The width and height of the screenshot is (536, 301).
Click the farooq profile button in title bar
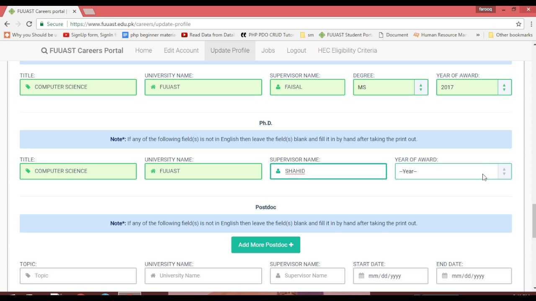pyautogui.click(x=485, y=9)
